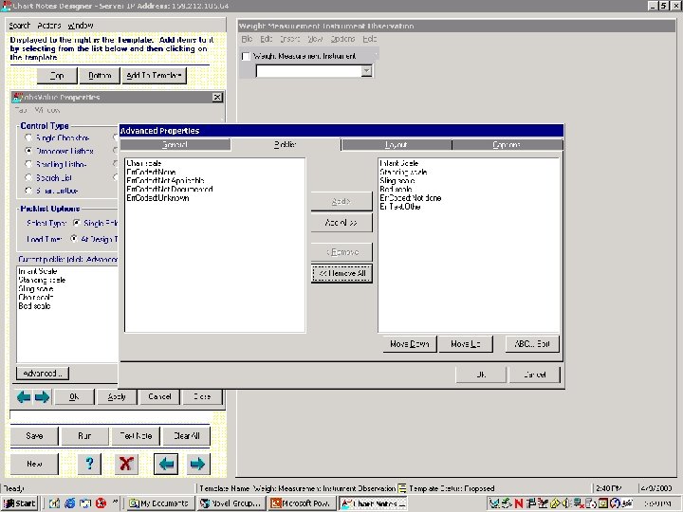
Task: Open Help menu in Weight Measurement window
Action: click(x=369, y=39)
